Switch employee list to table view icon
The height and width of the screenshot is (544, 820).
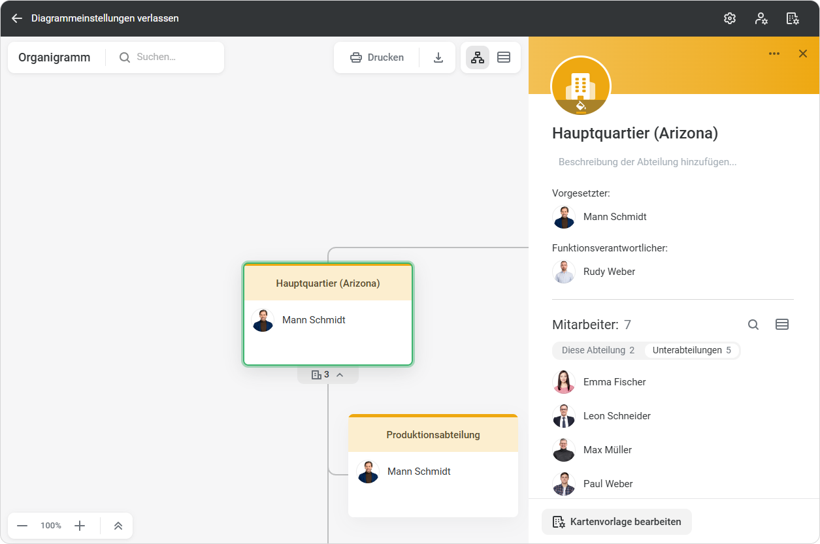[782, 325]
